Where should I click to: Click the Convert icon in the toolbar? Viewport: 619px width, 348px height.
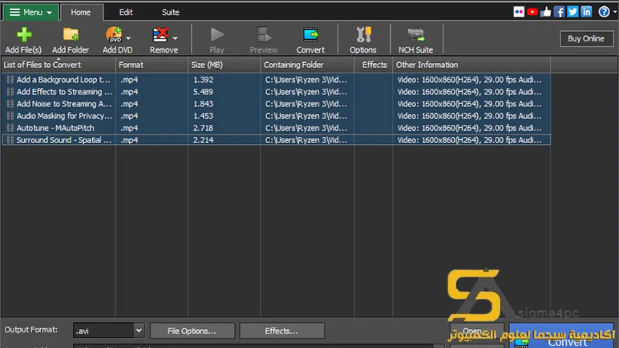pyautogui.click(x=311, y=35)
